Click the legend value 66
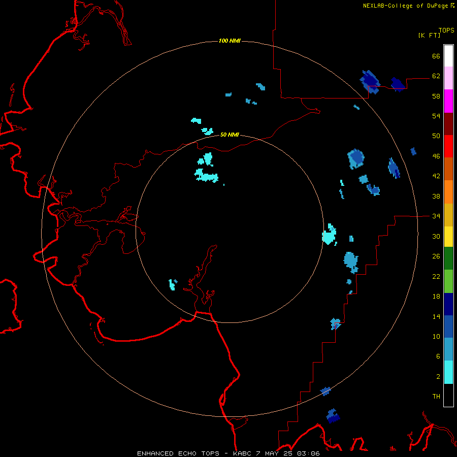The height and width of the screenshot is (457, 457). click(x=436, y=56)
